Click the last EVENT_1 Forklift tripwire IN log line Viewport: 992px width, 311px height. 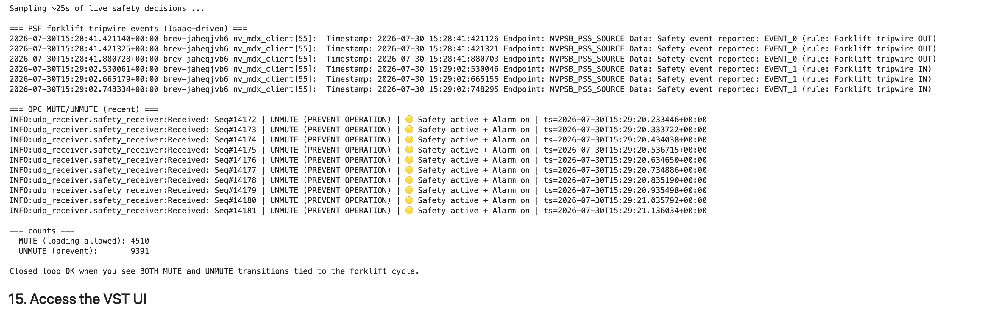(x=470, y=89)
